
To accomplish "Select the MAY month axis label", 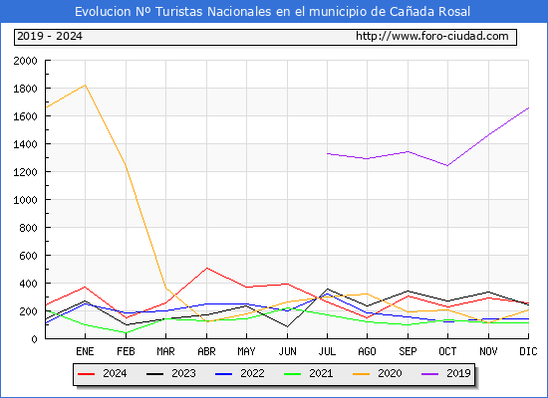I will [x=246, y=351].
